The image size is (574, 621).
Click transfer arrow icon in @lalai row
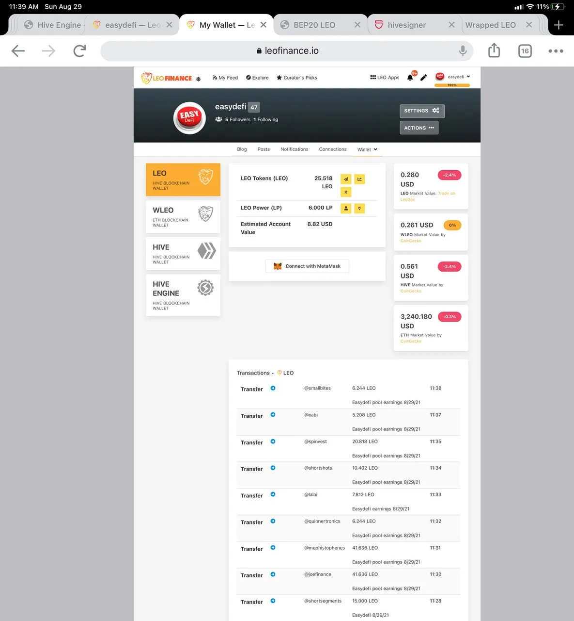click(273, 494)
